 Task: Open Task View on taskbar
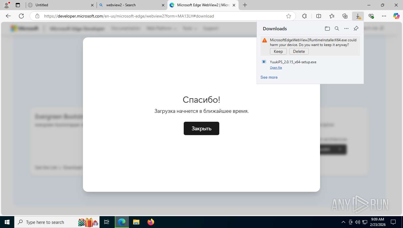(107, 222)
